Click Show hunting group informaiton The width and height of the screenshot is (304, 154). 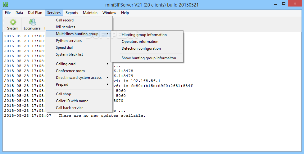click(147, 58)
